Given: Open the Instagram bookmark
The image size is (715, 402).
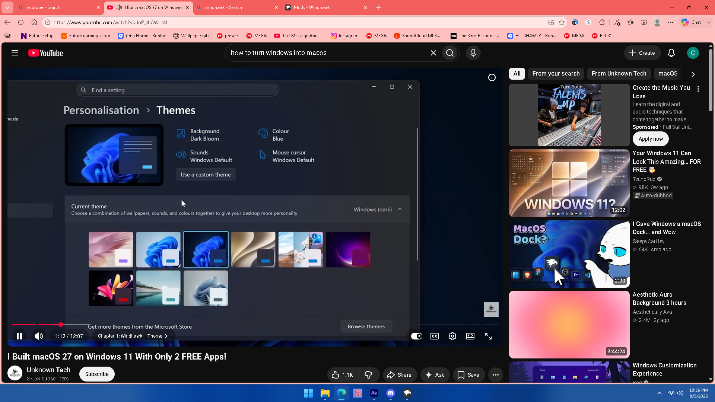Looking at the screenshot, I should click(x=344, y=36).
